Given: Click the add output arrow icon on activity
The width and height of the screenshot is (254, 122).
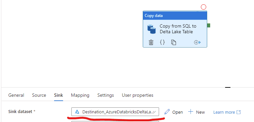Looking at the screenshot, I should [197, 43].
